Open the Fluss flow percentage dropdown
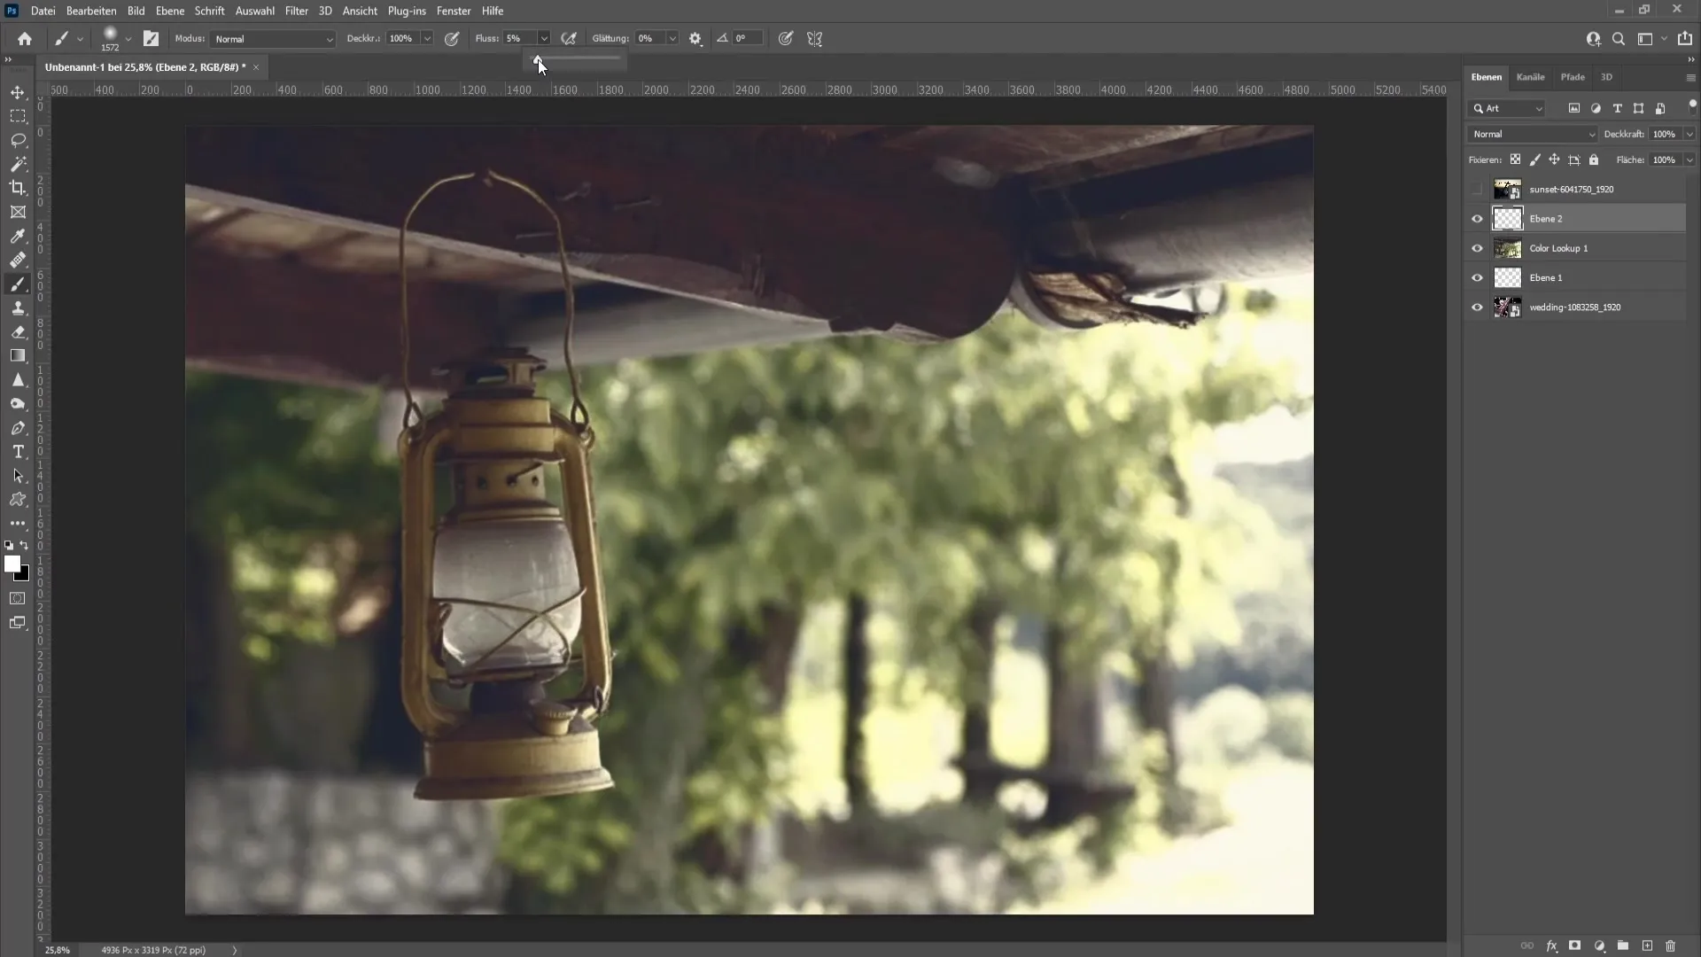This screenshot has width=1701, height=957. 542,39
